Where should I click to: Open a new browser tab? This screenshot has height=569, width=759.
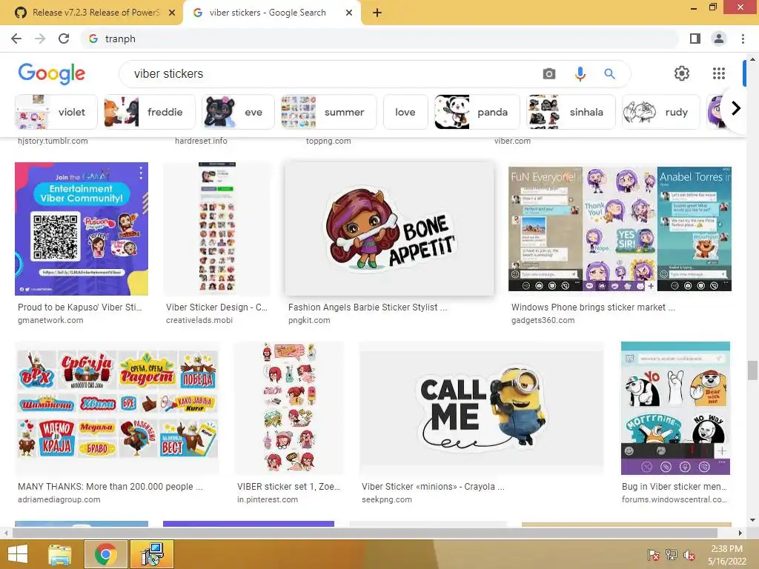(377, 13)
